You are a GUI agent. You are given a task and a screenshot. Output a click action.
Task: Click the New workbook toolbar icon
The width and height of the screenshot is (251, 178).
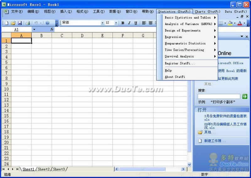coord(7,23)
